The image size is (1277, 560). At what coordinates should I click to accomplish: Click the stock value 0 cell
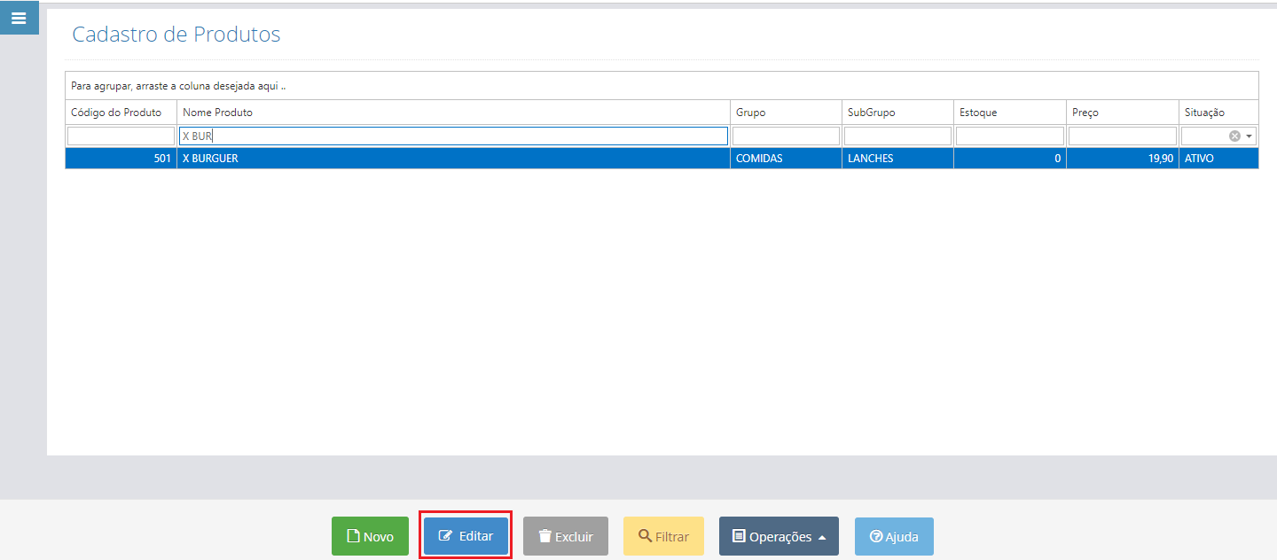(1009, 159)
